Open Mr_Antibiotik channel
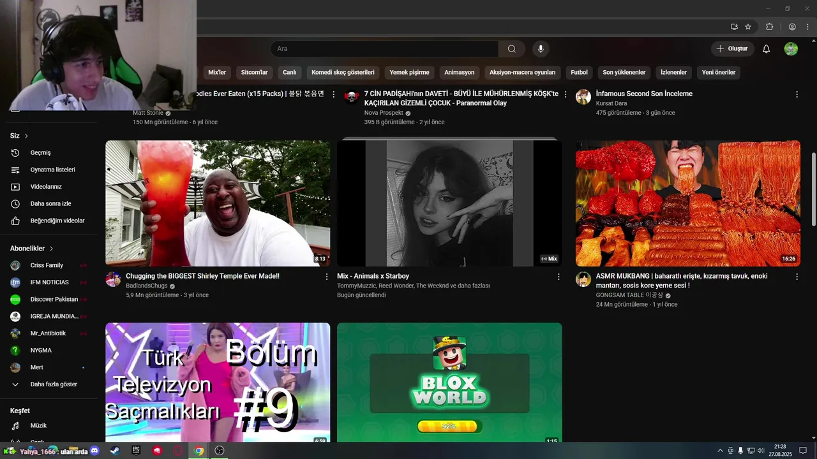 click(x=49, y=333)
